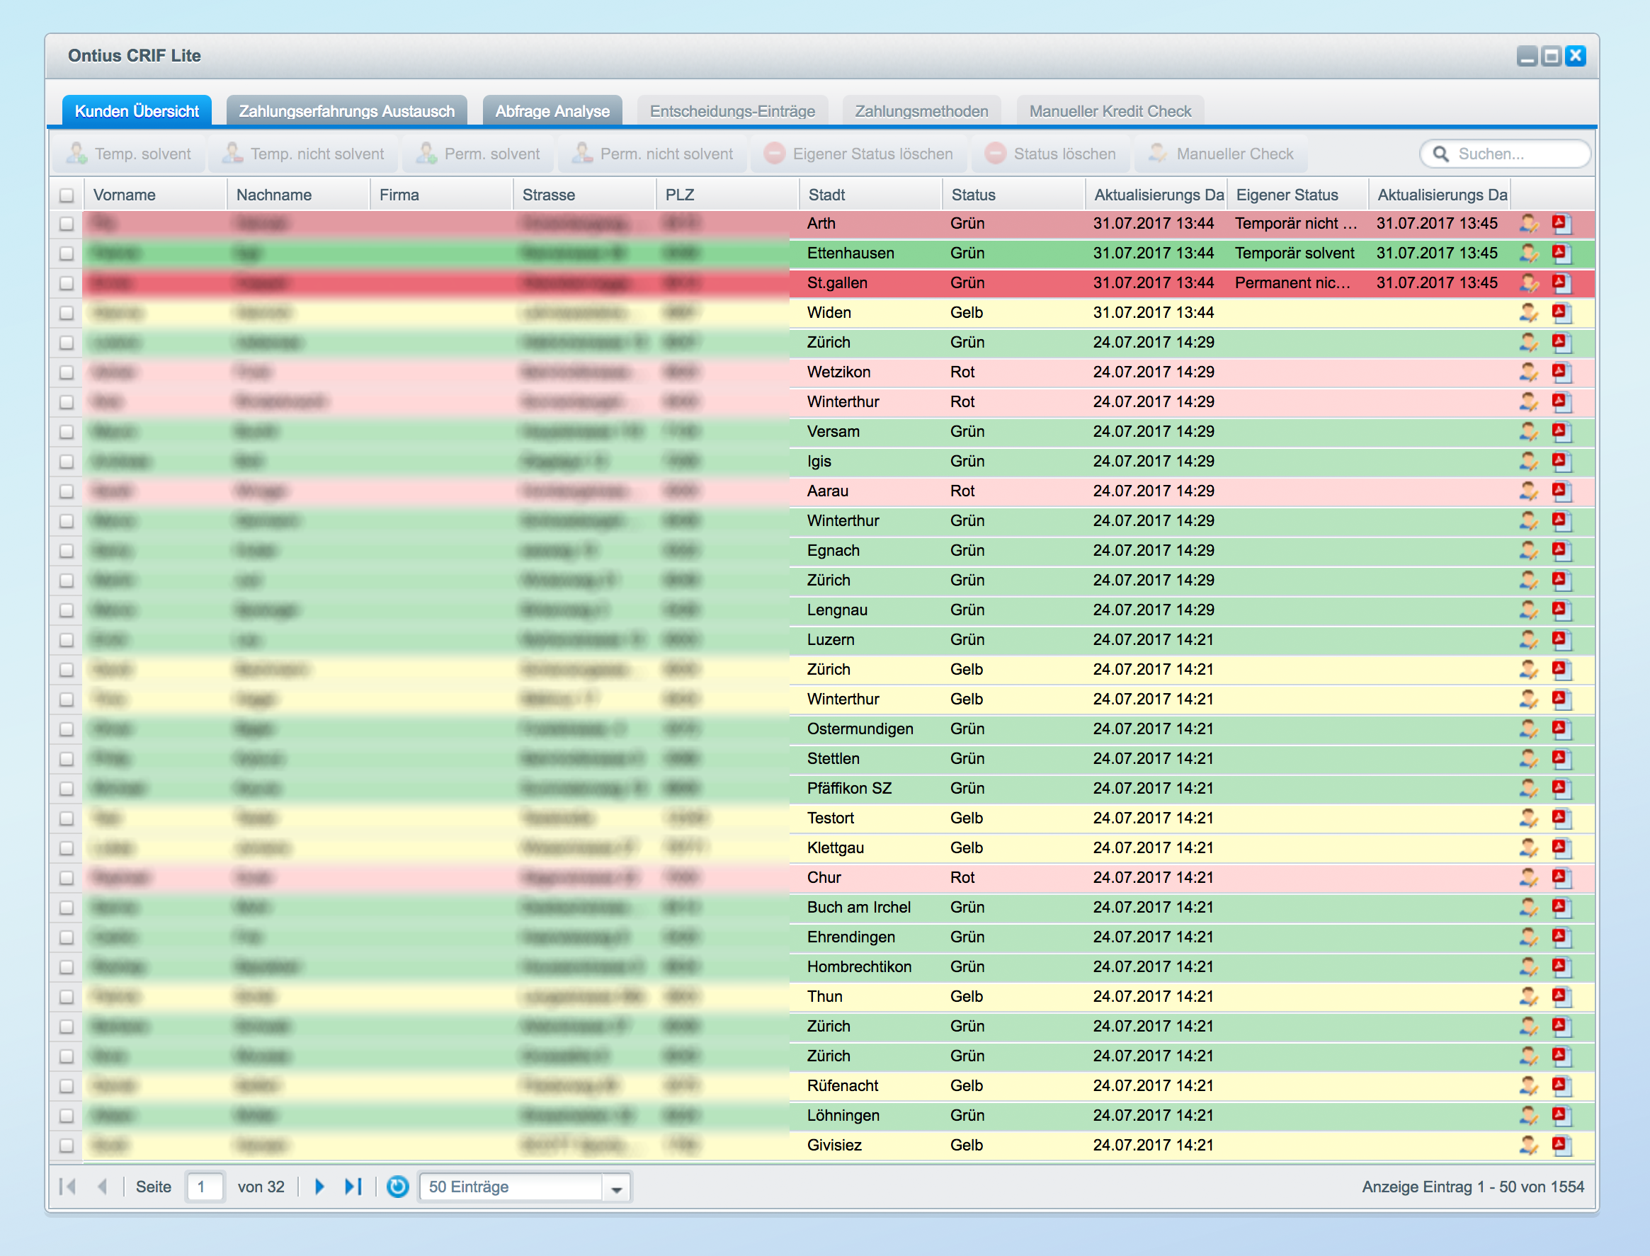Check the Ettenhausen row checkbox

[67, 253]
